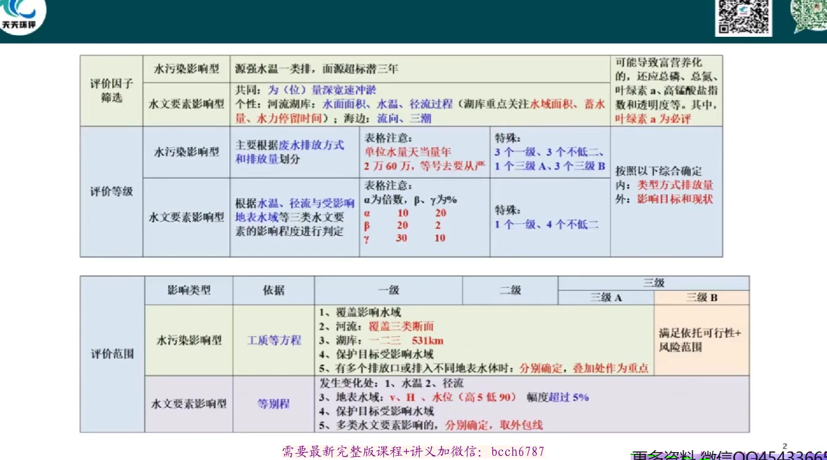The image size is (827, 460).
Task: Click the line 内：类型方式排放量
Action: [x=664, y=185]
